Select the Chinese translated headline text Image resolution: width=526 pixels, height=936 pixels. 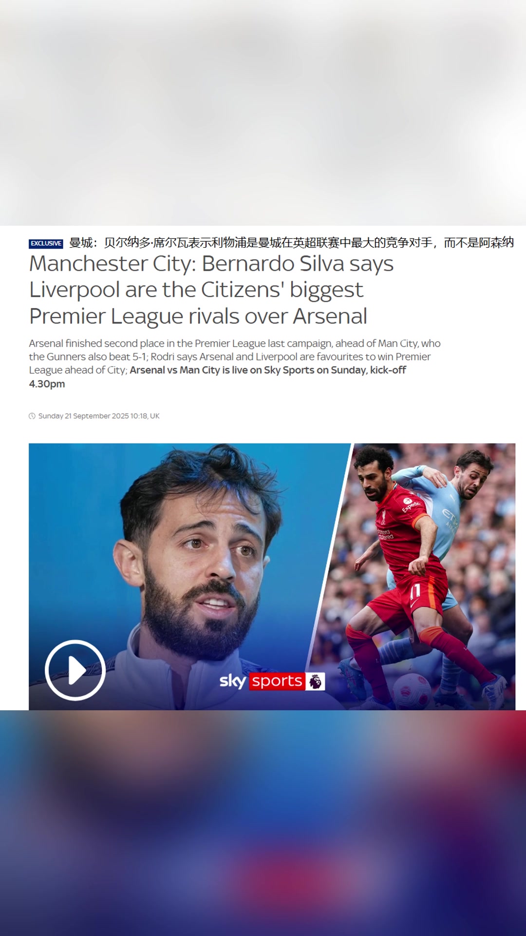click(291, 242)
